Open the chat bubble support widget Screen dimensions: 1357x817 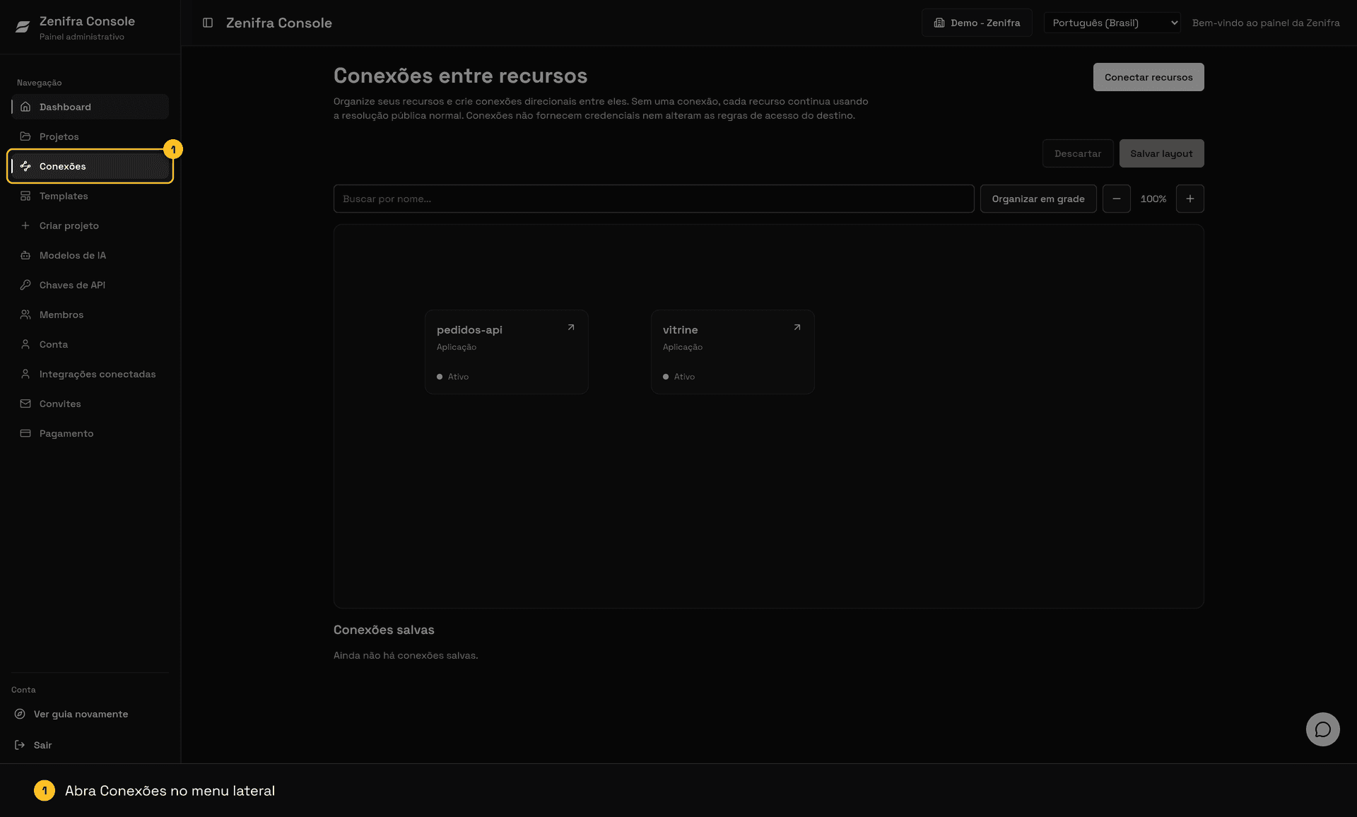[x=1322, y=729]
